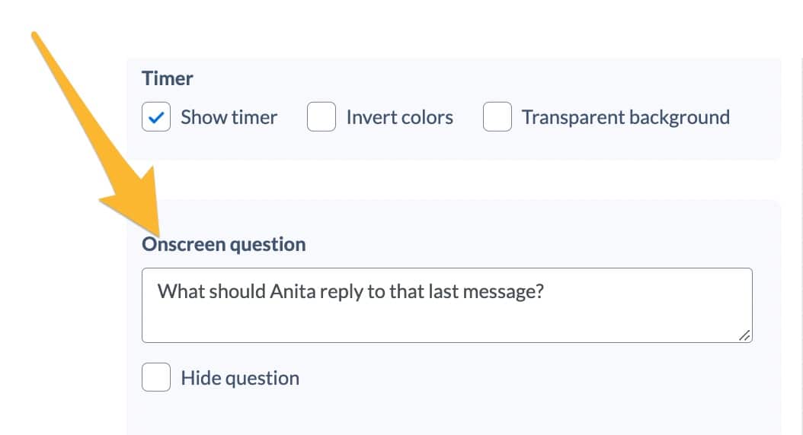The height and width of the screenshot is (435, 803).
Task: Uncheck the Show timer checkbox
Action: [x=156, y=117]
